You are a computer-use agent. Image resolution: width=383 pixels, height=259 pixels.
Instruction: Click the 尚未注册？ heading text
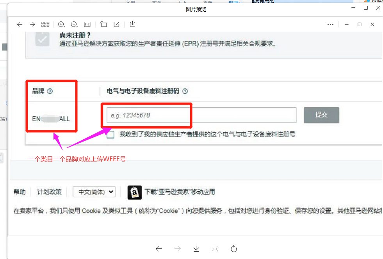click(75, 35)
